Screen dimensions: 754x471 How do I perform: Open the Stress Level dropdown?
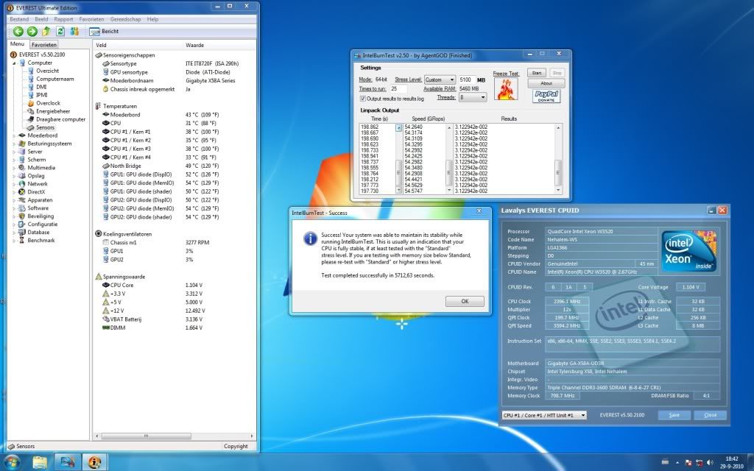click(440, 79)
